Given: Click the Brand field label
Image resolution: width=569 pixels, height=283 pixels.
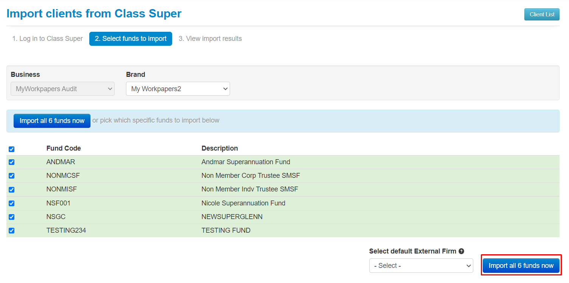Looking at the screenshot, I should 135,75.
